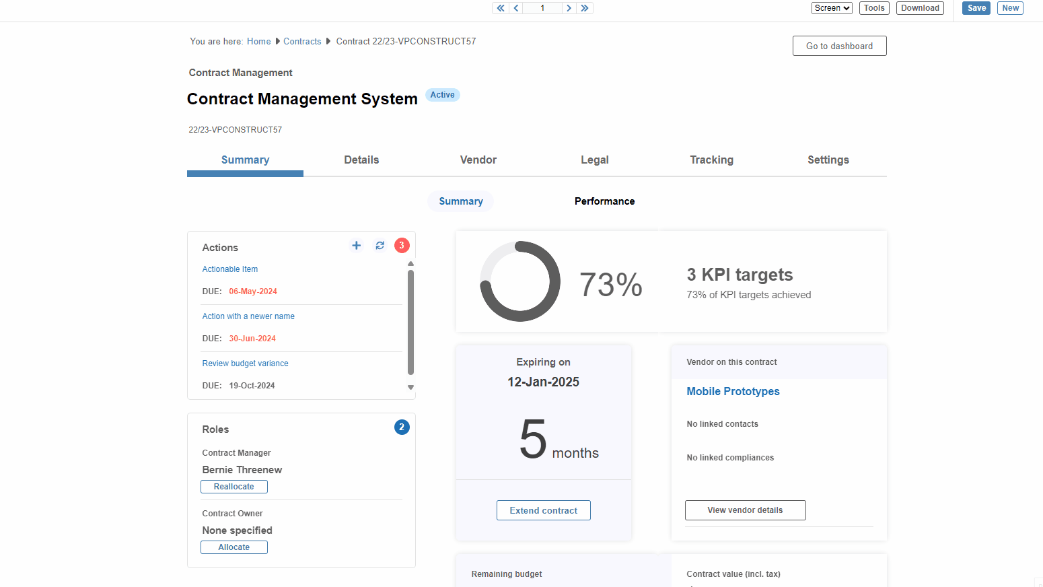Switch to the Settings tab

[828, 160]
